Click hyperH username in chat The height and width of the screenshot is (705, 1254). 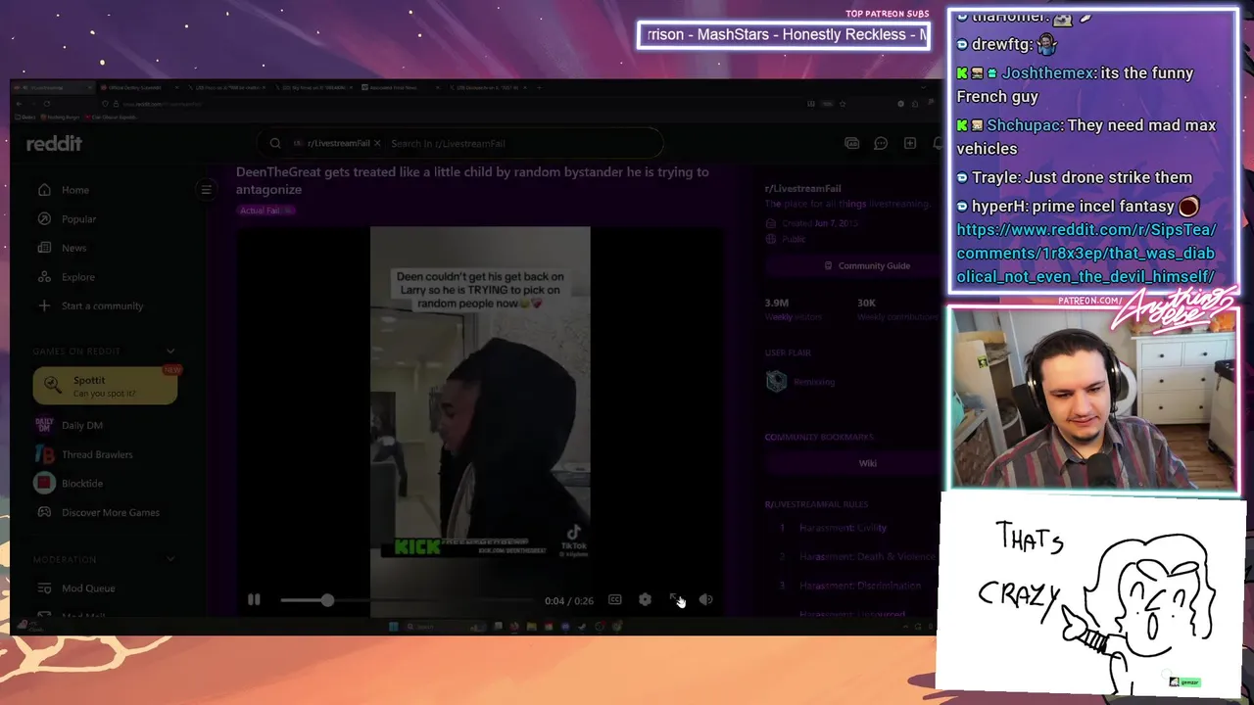point(997,207)
